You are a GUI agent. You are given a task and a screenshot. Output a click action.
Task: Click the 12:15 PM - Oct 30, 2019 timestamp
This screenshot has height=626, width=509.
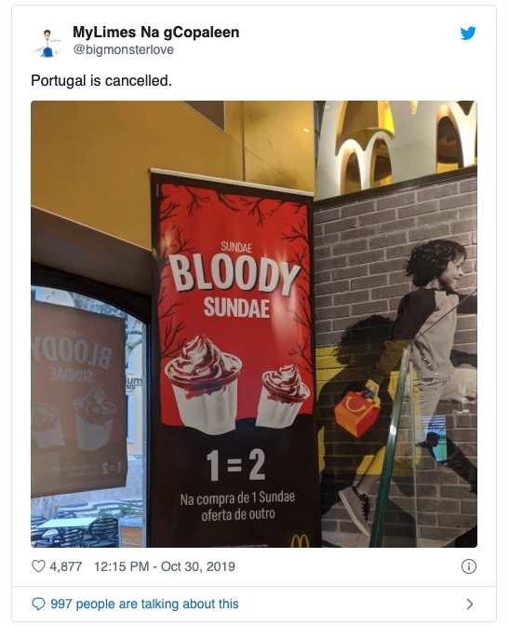pos(165,566)
